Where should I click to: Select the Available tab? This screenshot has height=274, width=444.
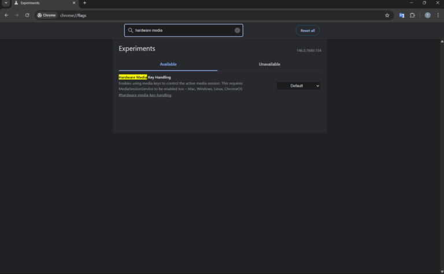click(168, 64)
